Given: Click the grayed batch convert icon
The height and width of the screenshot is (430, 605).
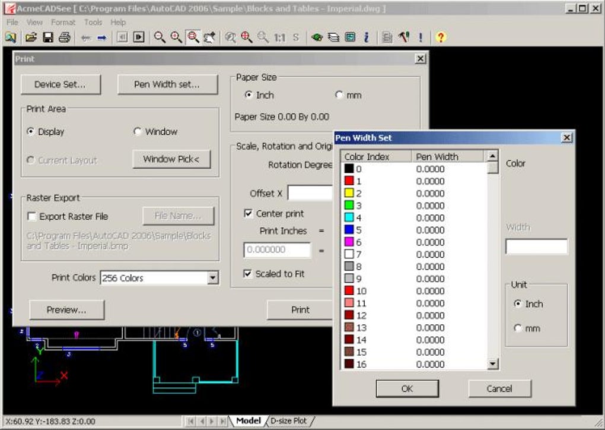Looking at the screenshot, I should click(x=387, y=37).
